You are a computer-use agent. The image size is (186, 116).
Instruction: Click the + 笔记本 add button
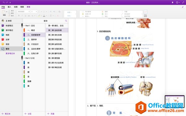(6, 114)
